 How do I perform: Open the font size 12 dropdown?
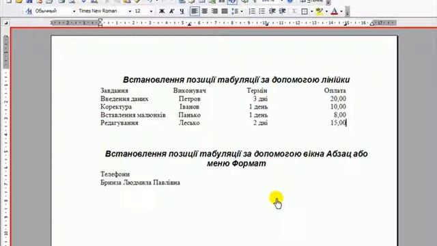[x=151, y=12]
